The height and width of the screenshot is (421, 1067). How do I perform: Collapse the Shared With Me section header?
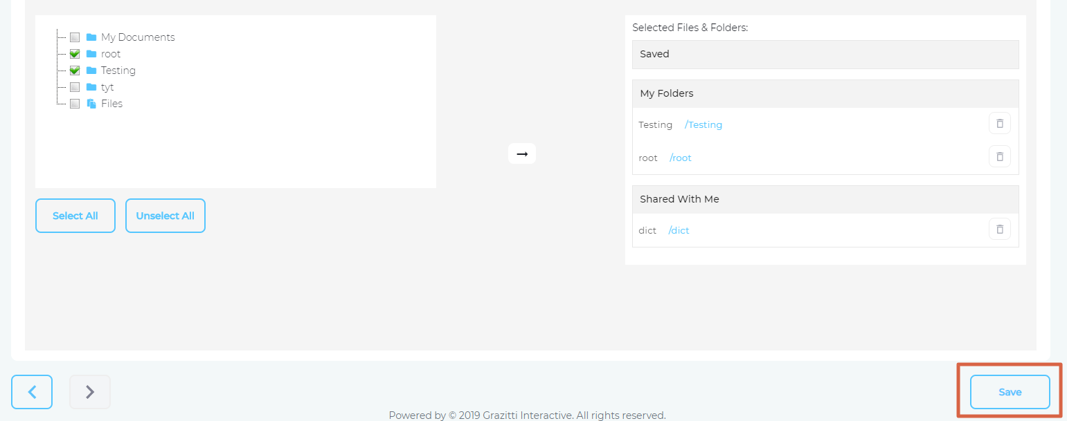(825, 199)
